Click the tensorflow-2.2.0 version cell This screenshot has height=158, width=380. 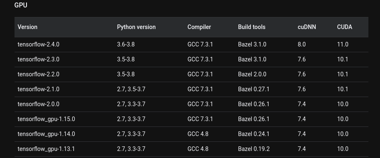click(39, 74)
